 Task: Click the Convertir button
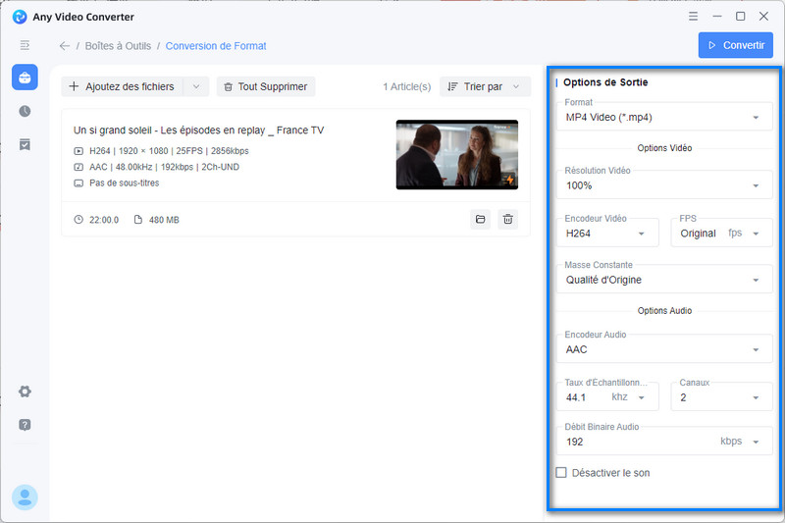[x=735, y=45]
